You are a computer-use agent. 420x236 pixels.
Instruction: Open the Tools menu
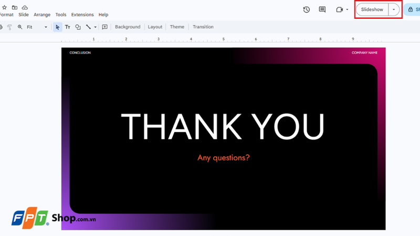click(x=61, y=15)
